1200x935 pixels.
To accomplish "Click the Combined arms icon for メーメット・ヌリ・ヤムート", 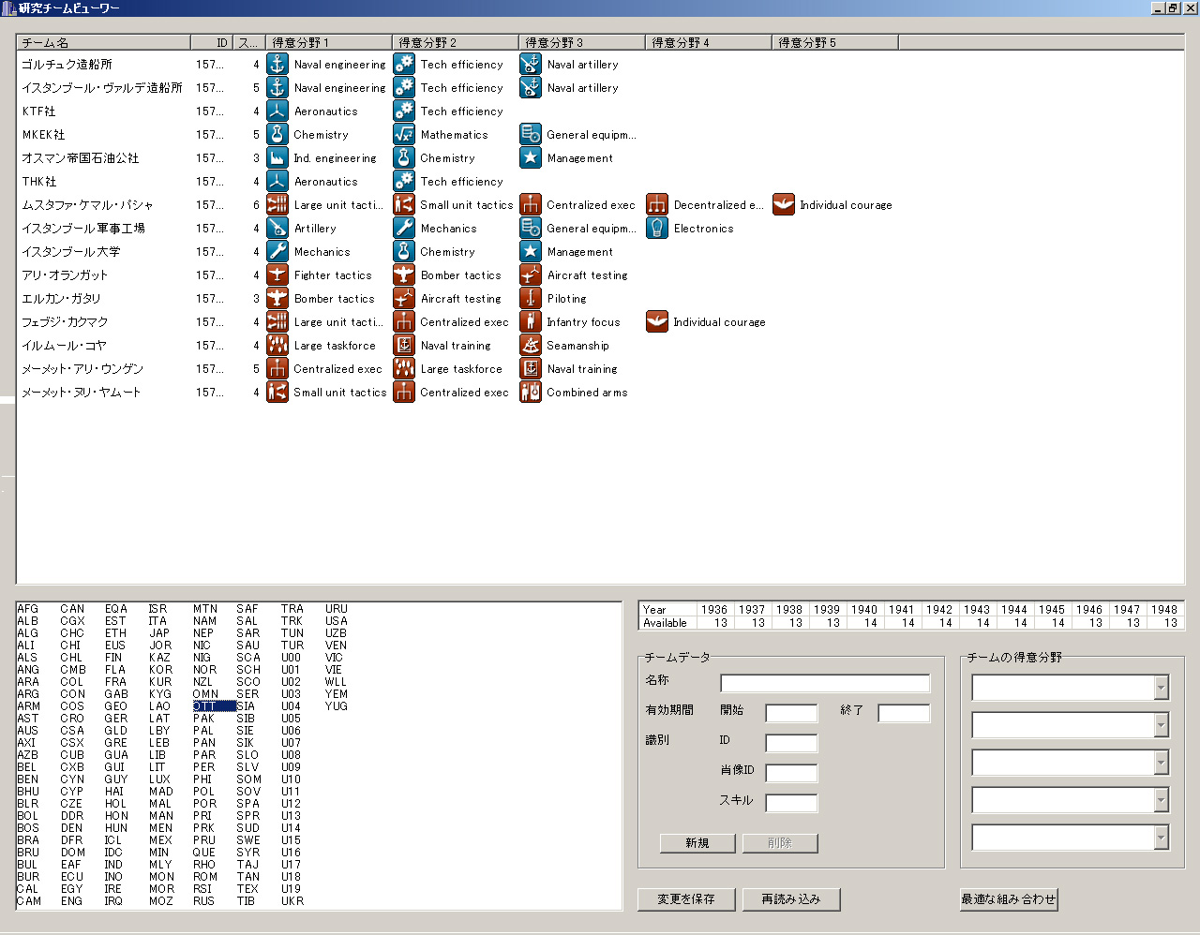I will pos(531,392).
